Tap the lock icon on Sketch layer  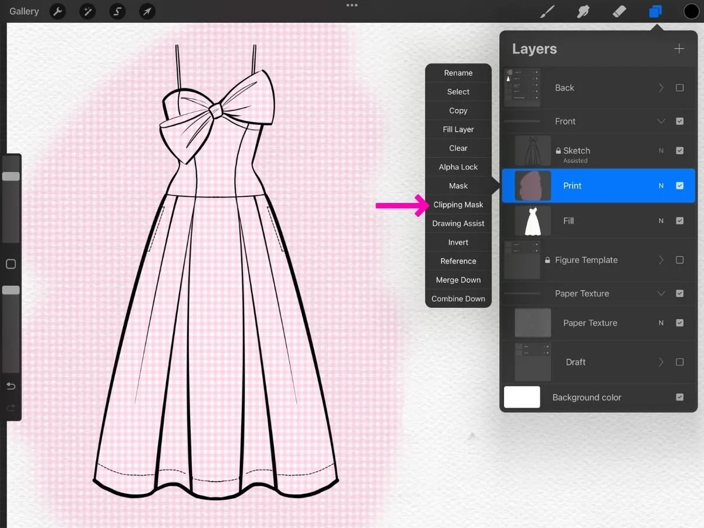pyautogui.click(x=559, y=151)
